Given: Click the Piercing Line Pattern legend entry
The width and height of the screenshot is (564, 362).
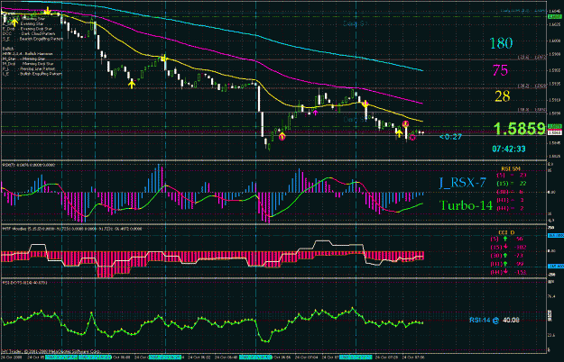Looking at the screenshot, I should tap(29, 68).
